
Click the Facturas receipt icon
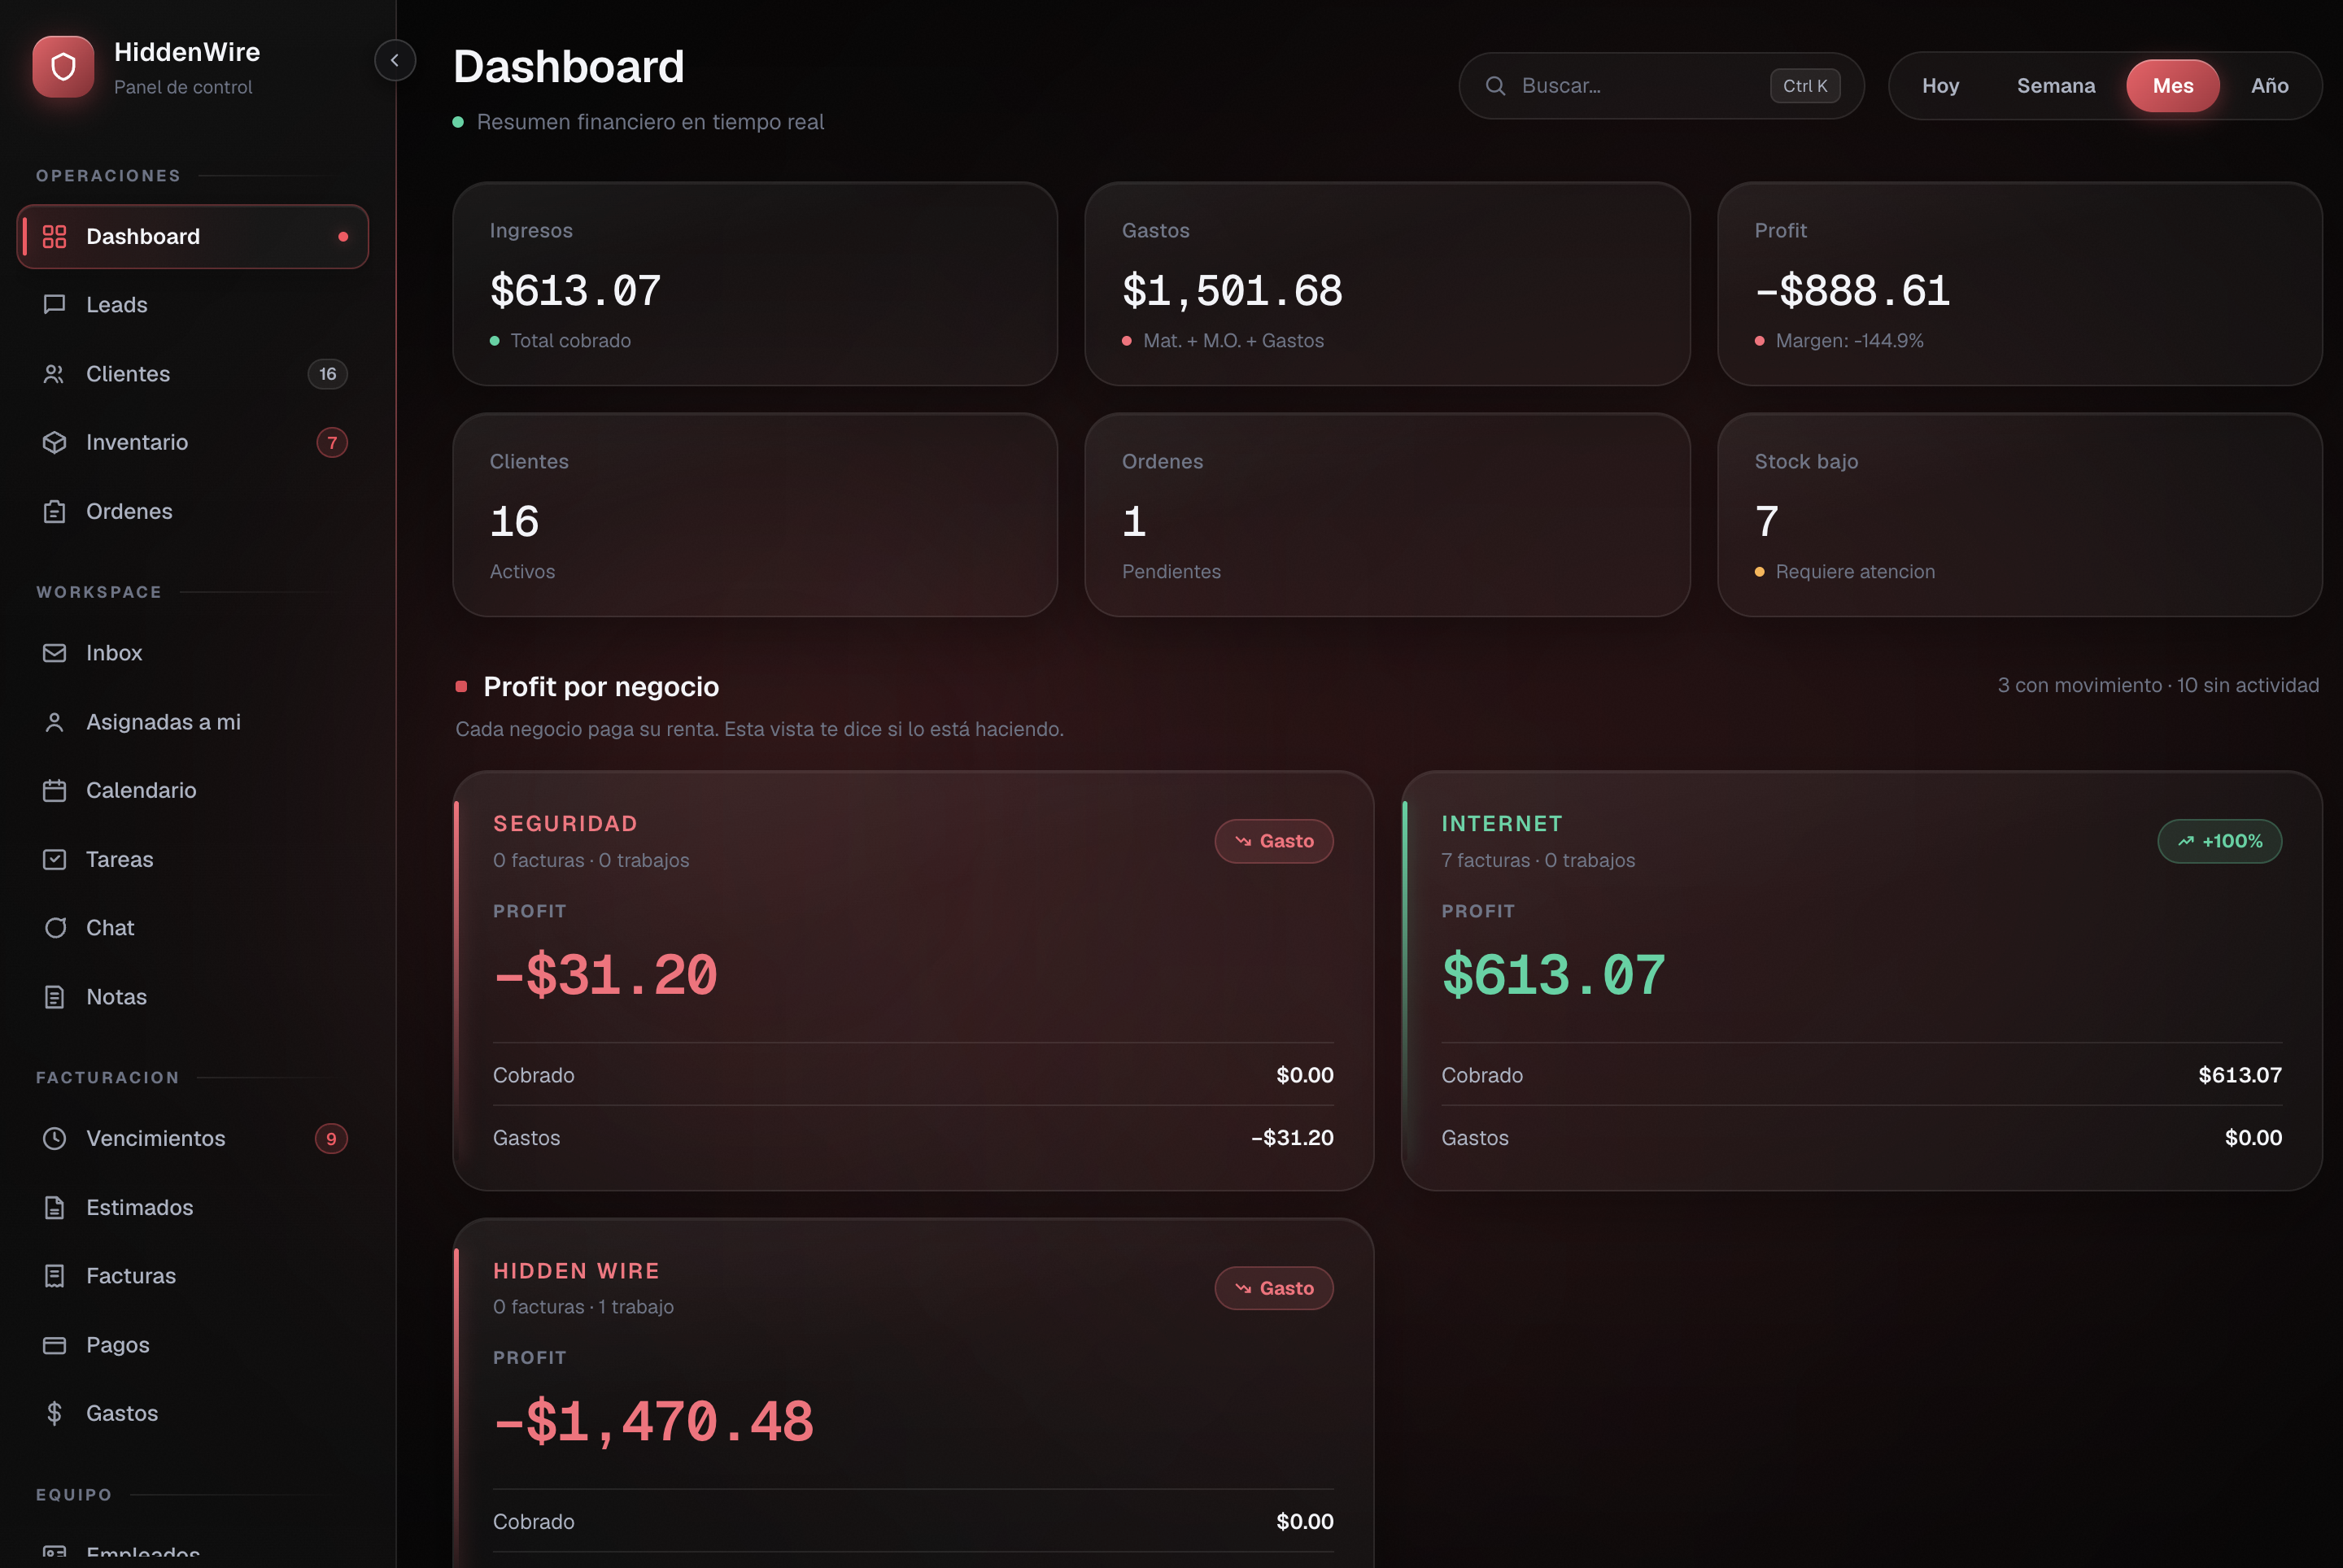pyautogui.click(x=54, y=1276)
